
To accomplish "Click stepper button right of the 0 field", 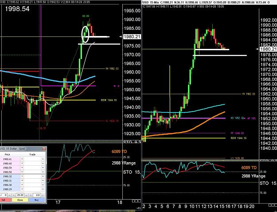I will tap(9, 195).
